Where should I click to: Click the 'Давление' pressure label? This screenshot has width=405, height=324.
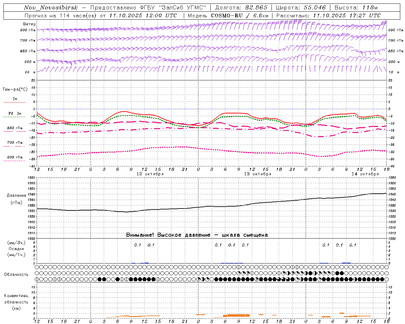click(16, 196)
